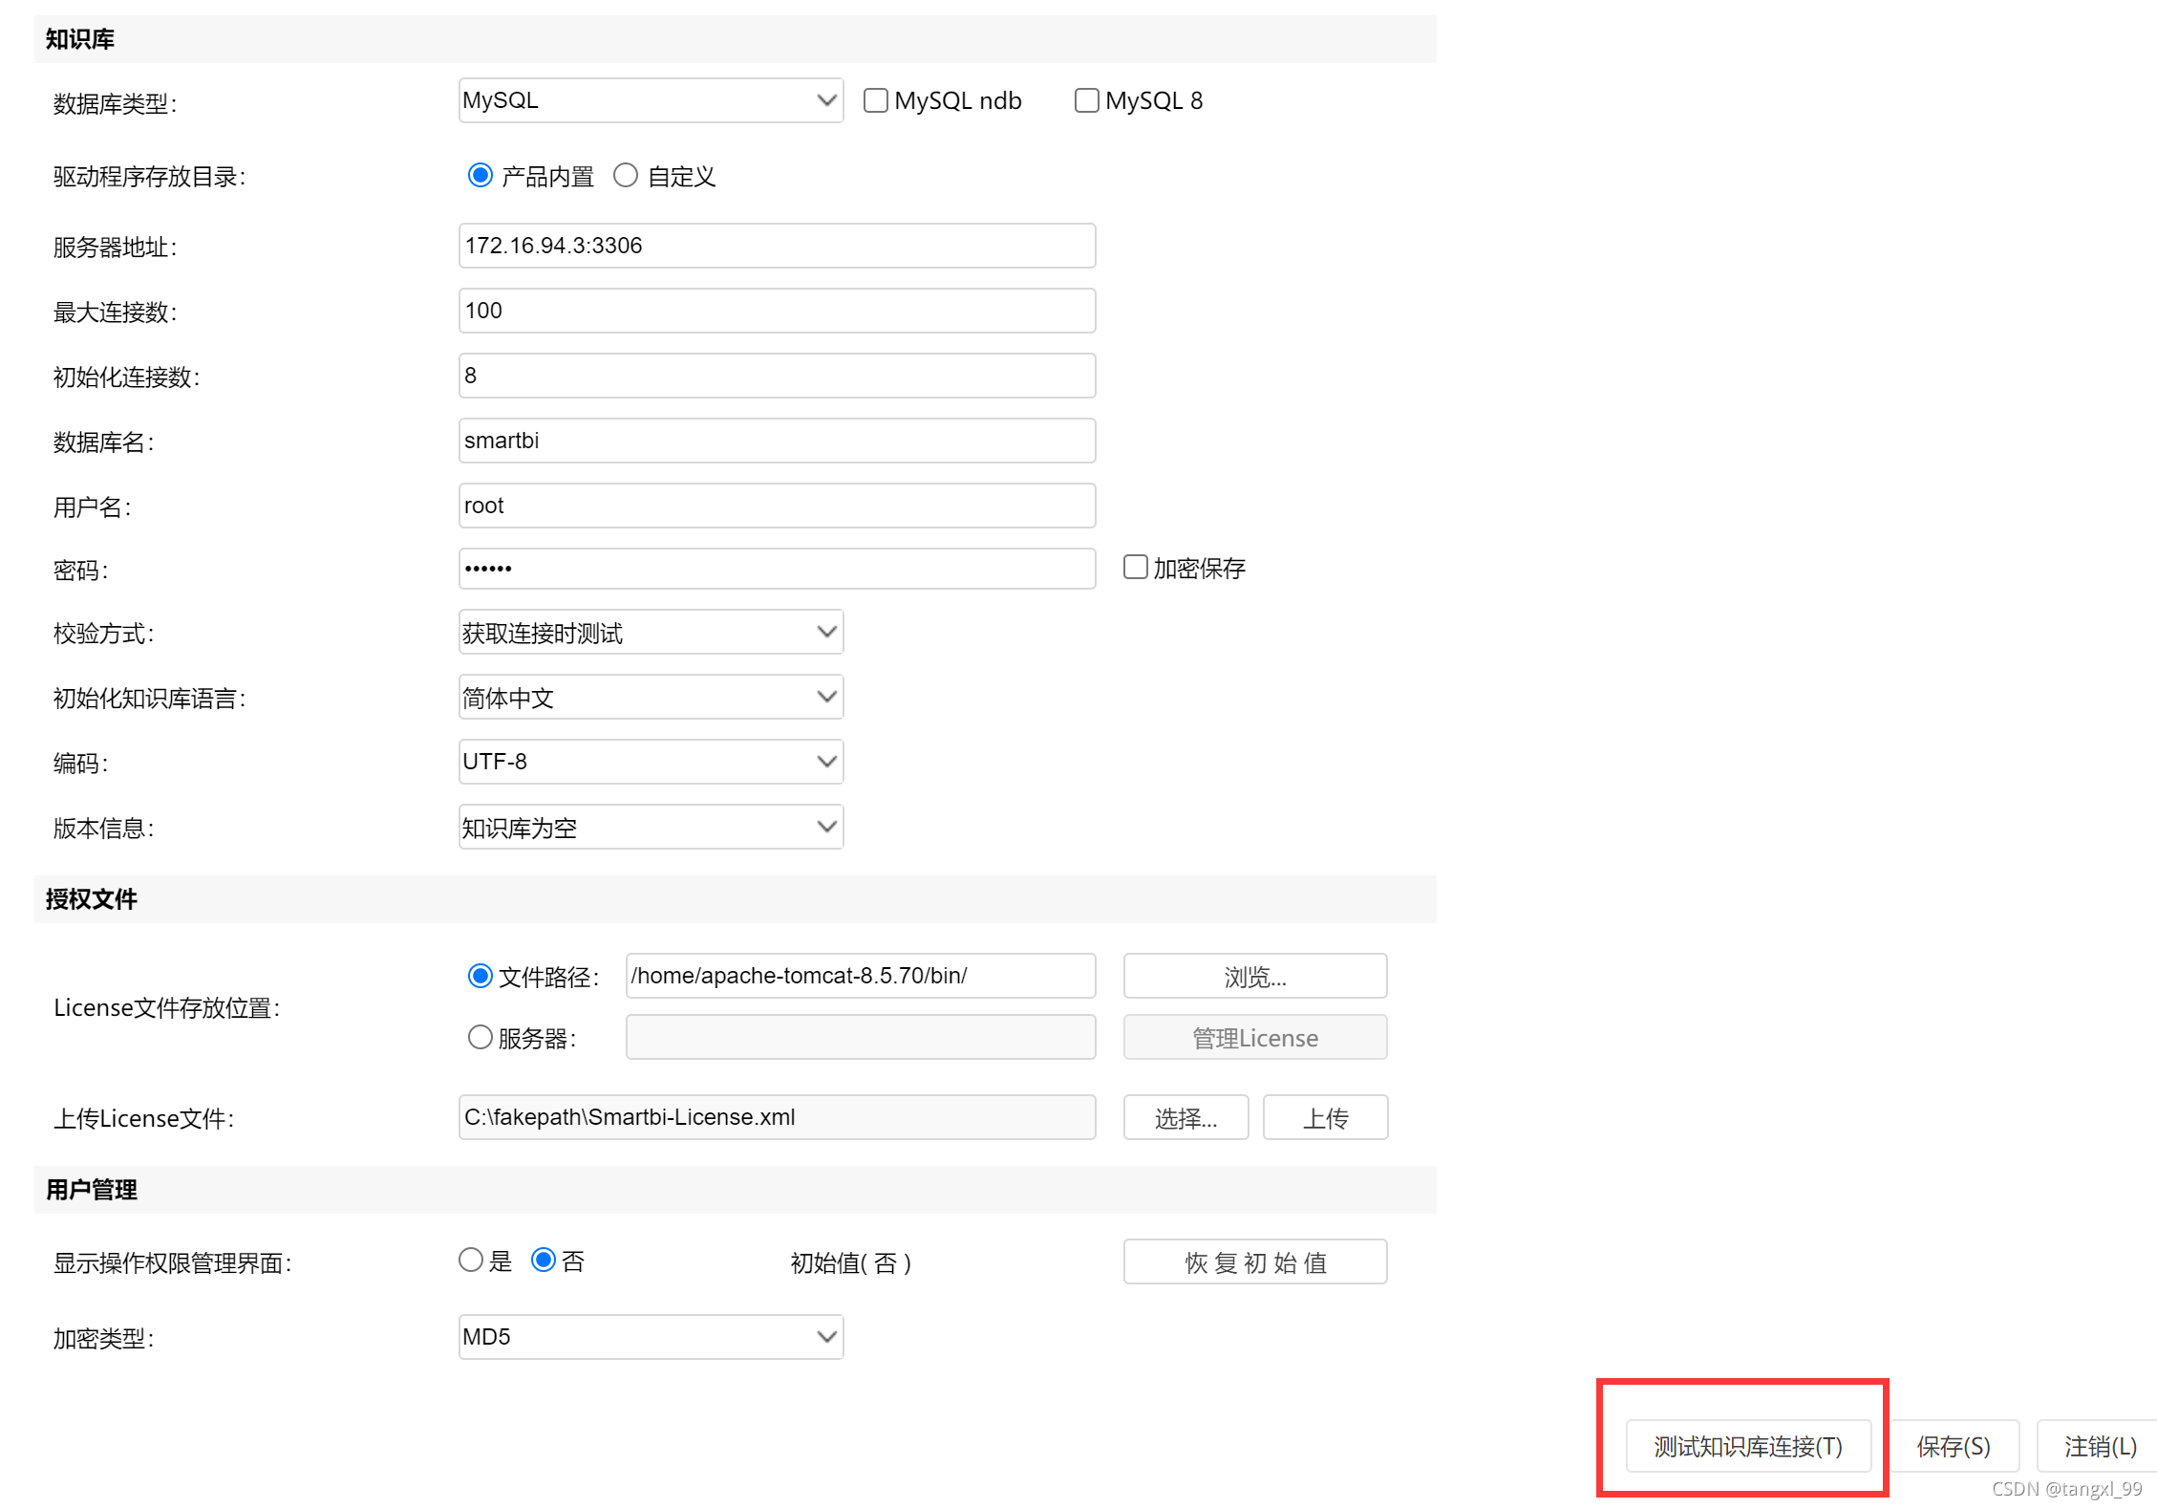Click 测试知识库连接(T) button

pos(1747,1446)
